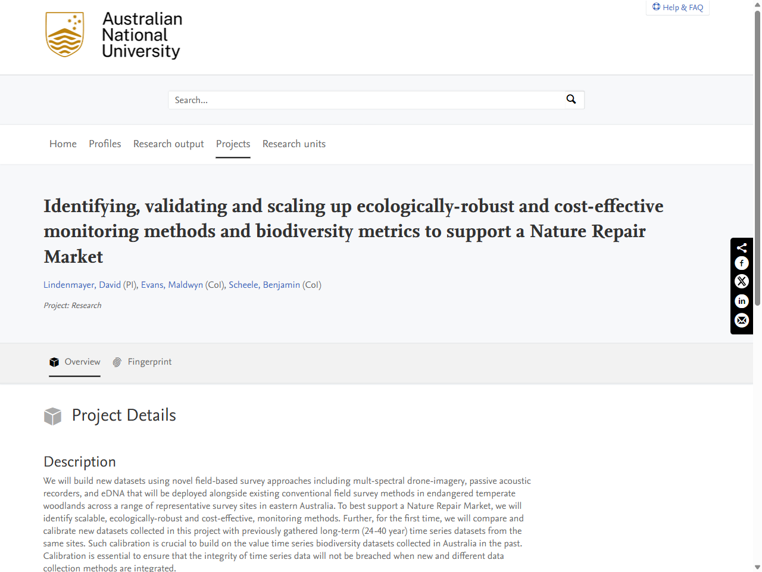Click the 'Description' heading
Viewport: 762px width, 572px height.
click(80, 462)
